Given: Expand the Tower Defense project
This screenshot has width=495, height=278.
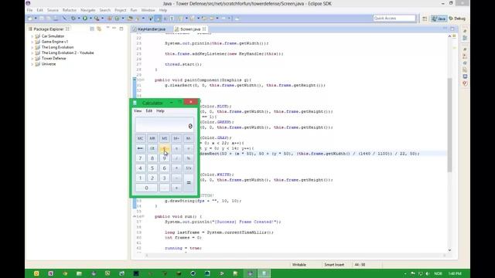Looking at the screenshot, I should pyautogui.click(x=32, y=59).
